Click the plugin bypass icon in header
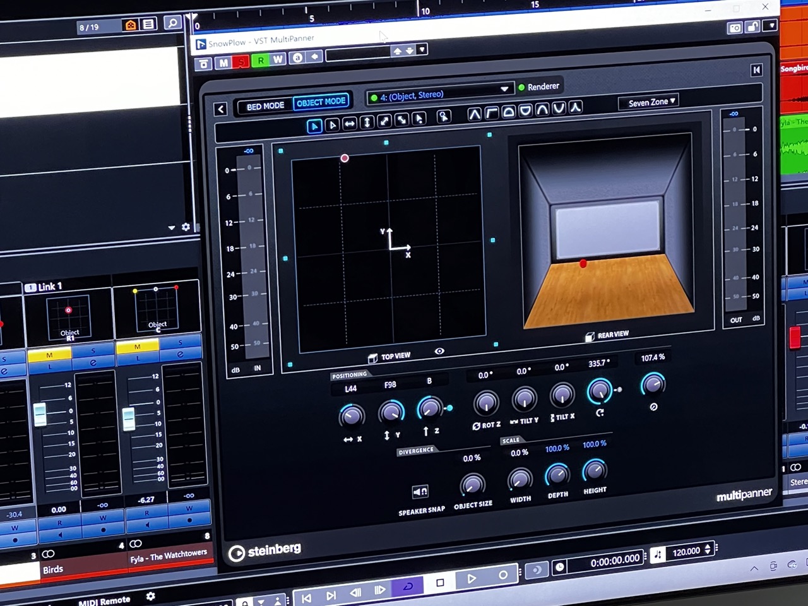This screenshot has height=606, width=808. [203, 64]
